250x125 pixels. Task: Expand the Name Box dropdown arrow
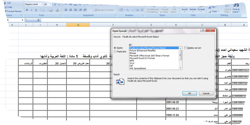(22, 20)
